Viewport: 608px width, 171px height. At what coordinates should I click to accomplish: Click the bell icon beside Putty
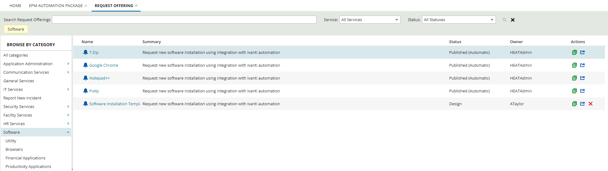[86, 91]
